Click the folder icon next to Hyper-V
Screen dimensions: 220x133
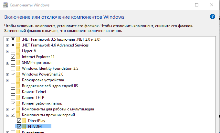click(x=18, y=51)
